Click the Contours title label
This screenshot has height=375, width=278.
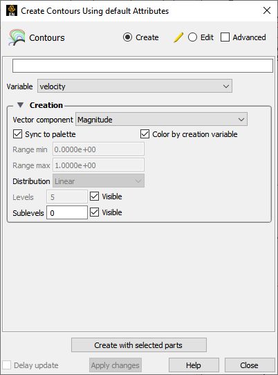coord(47,37)
